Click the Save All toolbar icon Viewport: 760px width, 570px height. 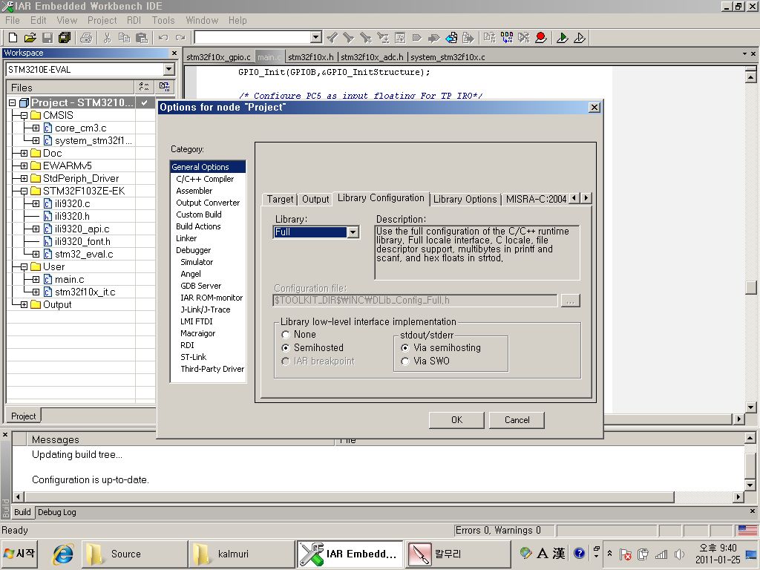[65, 37]
